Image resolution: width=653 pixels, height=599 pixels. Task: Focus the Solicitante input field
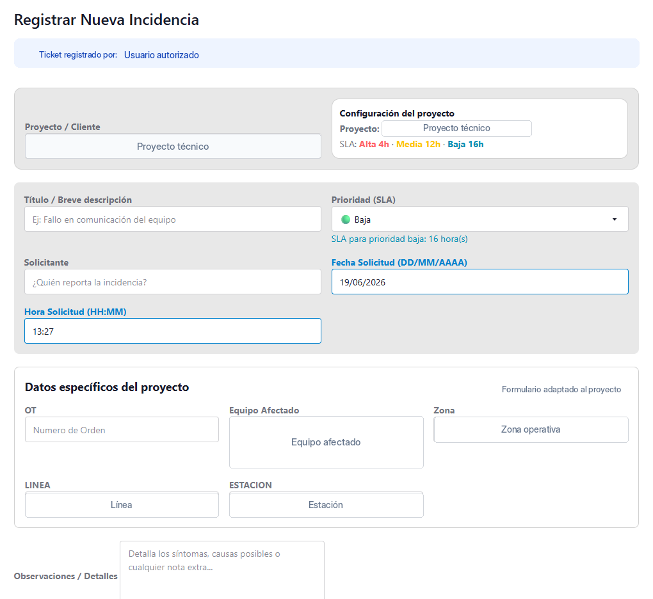click(173, 282)
